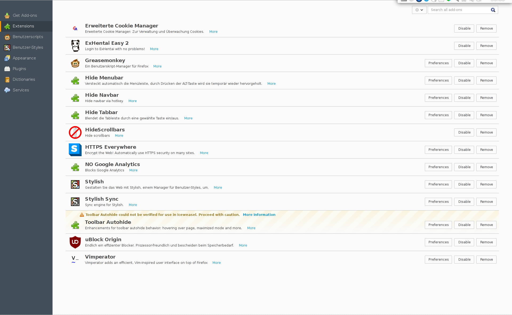The image size is (512, 315).
Task: Switch to the Benutzerscripts category
Action: (26, 37)
